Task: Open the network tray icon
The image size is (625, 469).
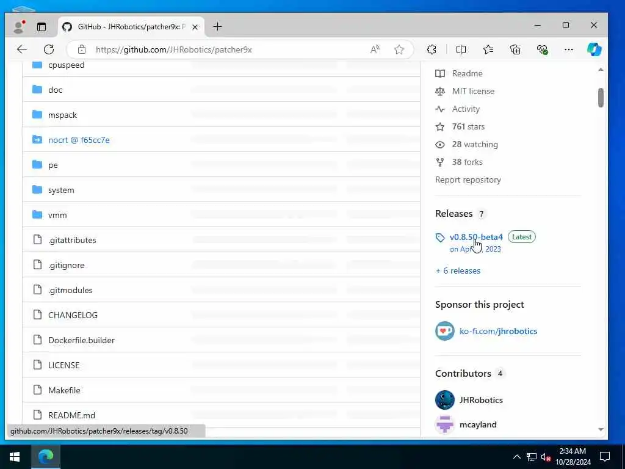Action: 532,457
